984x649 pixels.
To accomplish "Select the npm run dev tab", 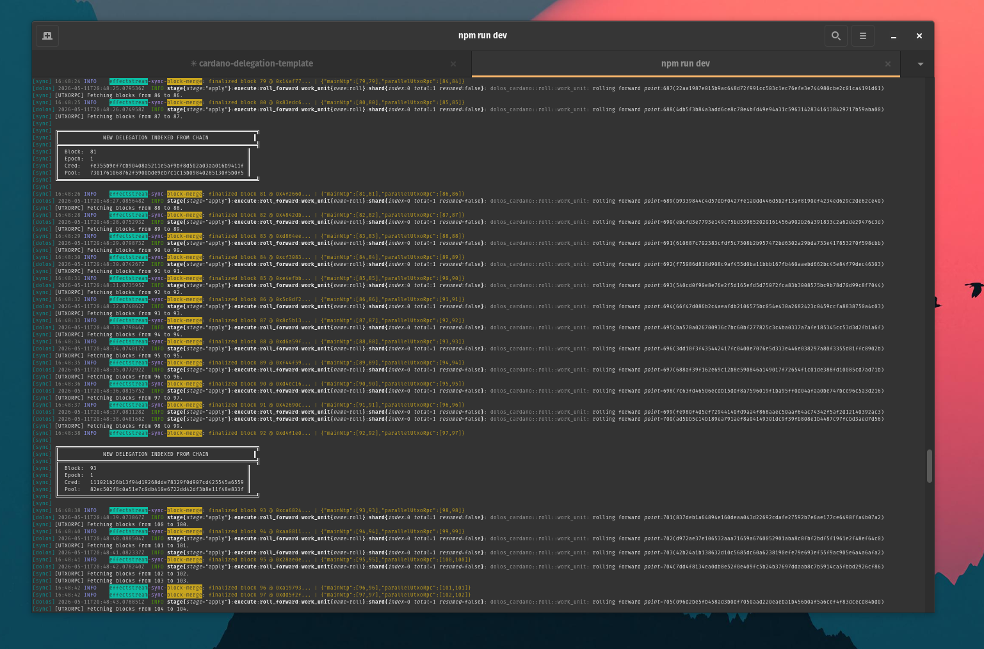I will click(686, 64).
